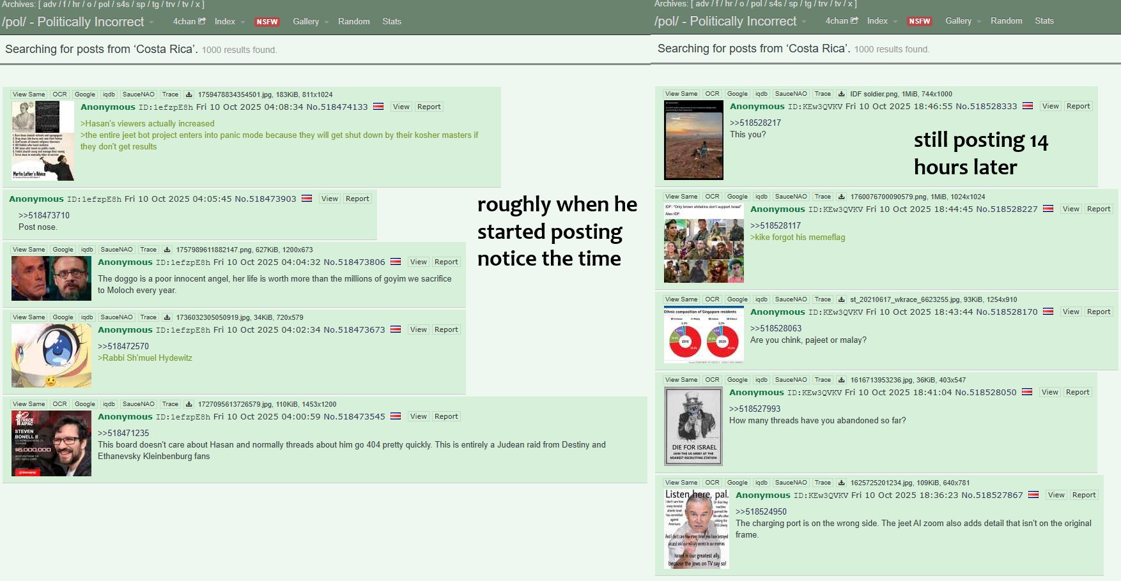Click download icon beside 1625725201234.jpg

pos(841,483)
